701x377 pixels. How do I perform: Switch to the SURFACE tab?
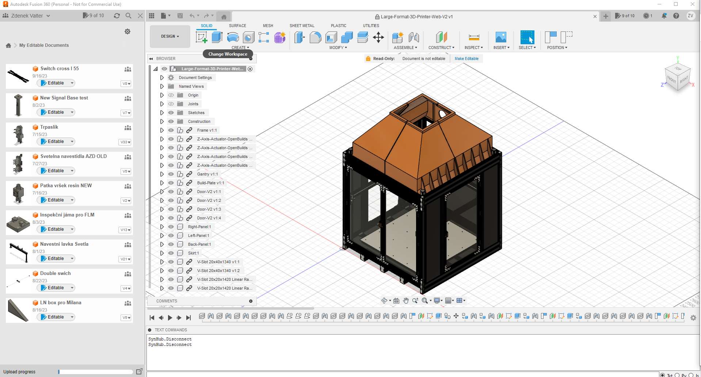(237, 26)
